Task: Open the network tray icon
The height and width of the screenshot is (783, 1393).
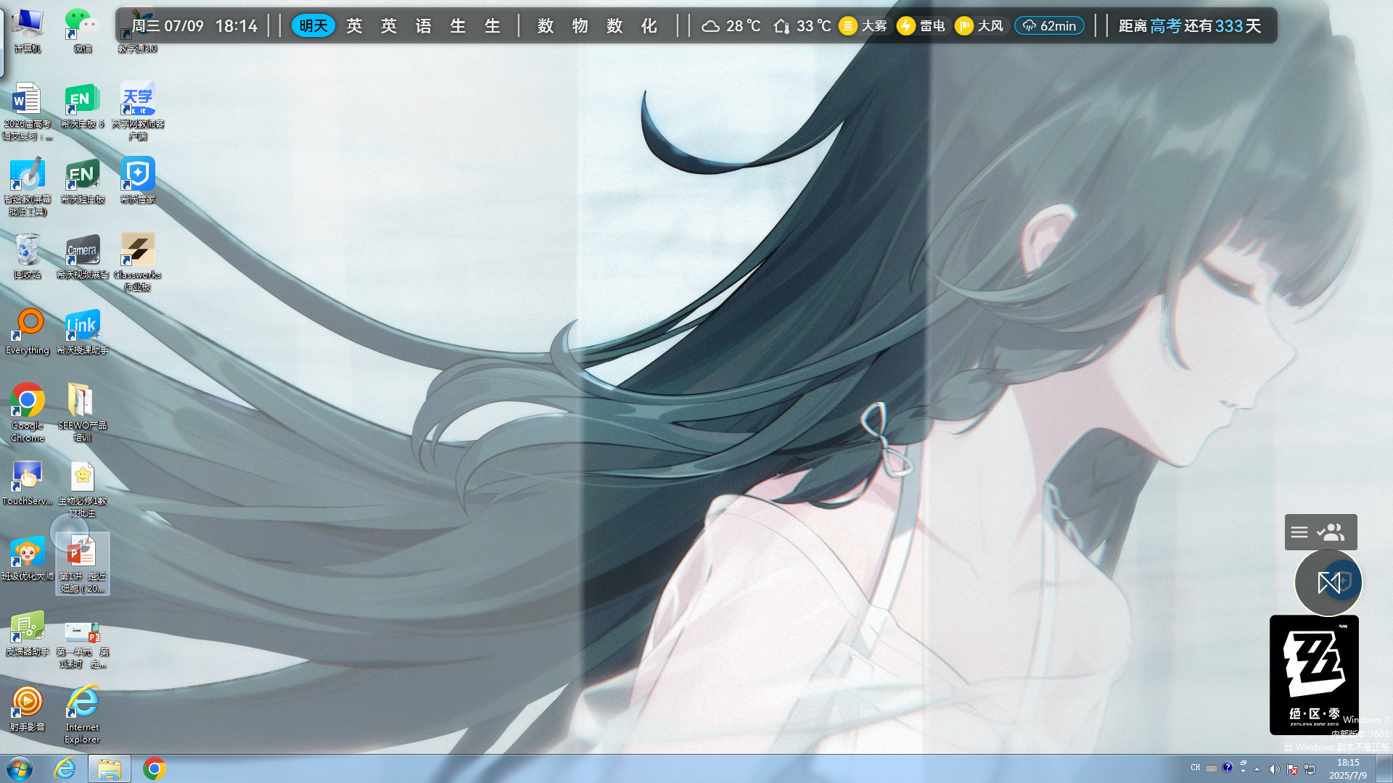Action: (x=1310, y=769)
